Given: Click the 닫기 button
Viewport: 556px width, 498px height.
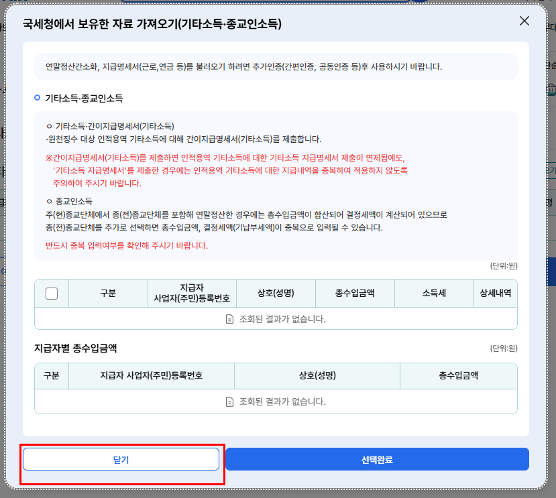Looking at the screenshot, I should point(121,459).
